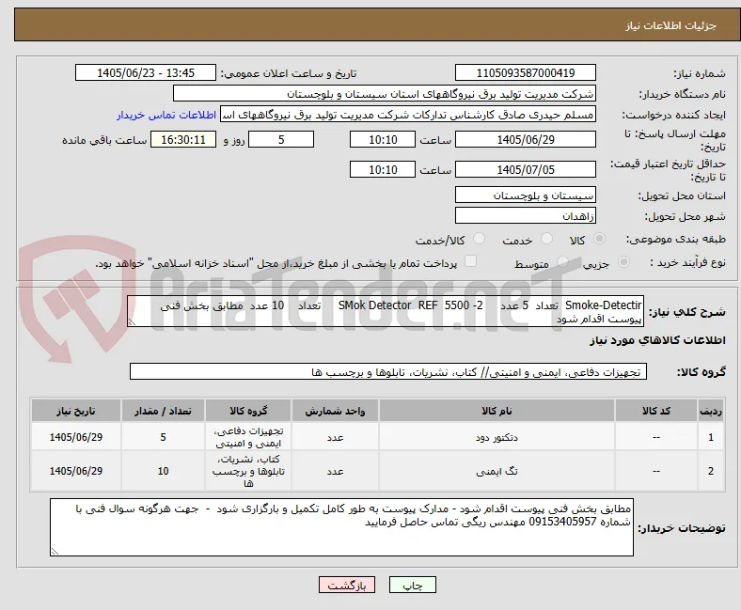This screenshot has height=610, width=741.
Task: Click the buyer organization name field
Action: (385, 94)
